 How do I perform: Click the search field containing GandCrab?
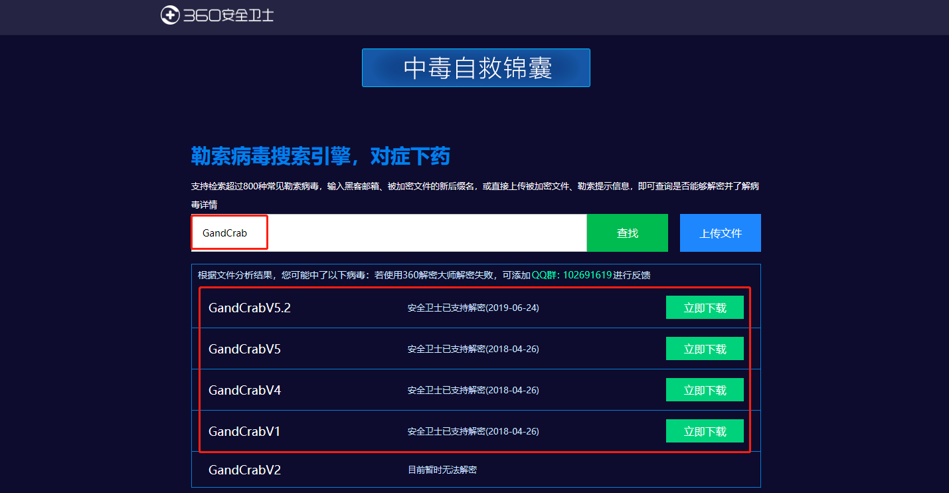pyautogui.click(x=388, y=233)
